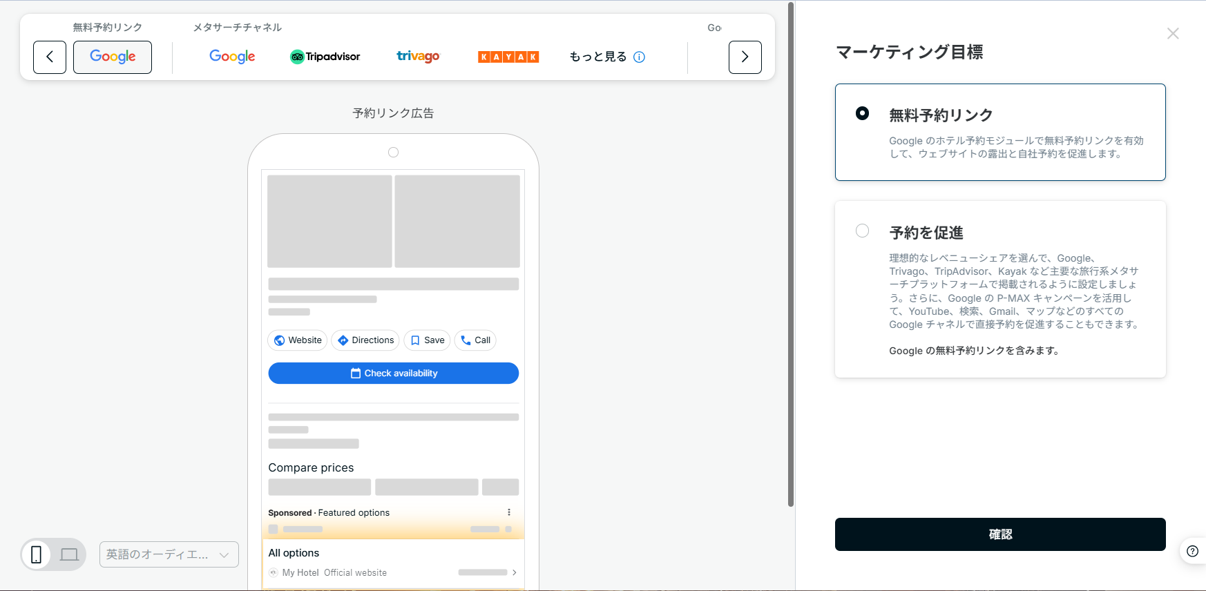Image resolution: width=1206 pixels, height=591 pixels.
Task: Select the 予約を促進 radio option
Action: (862, 231)
